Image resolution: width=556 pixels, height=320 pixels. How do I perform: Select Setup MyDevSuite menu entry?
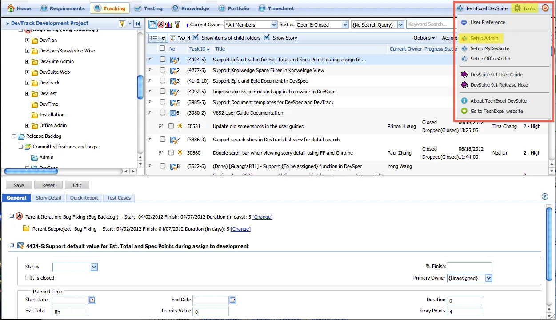click(x=490, y=48)
